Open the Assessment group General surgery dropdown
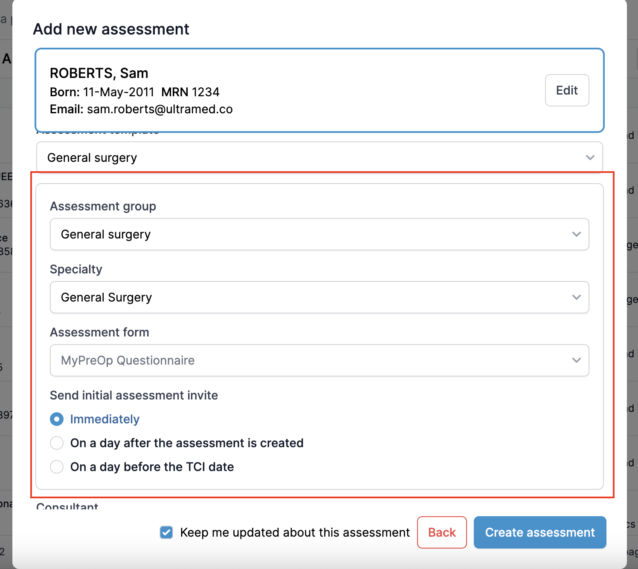This screenshot has width=638, height=569. click(319, 234)
